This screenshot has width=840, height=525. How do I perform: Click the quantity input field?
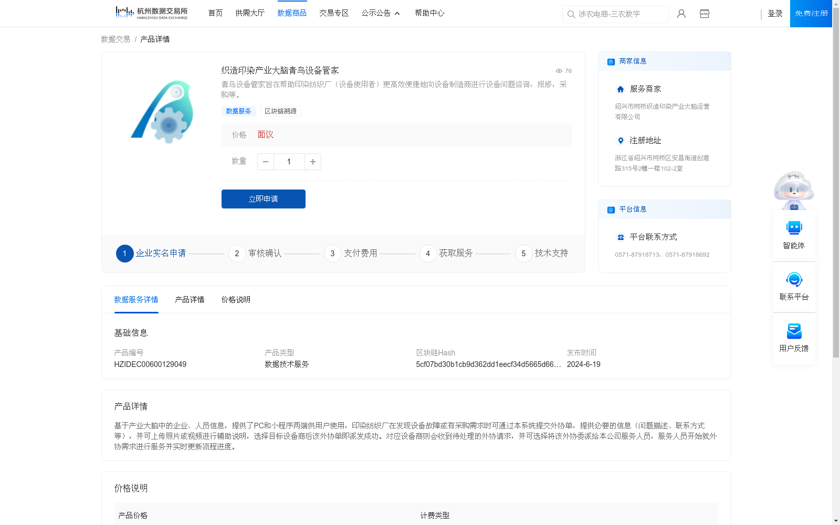tap(289, 162)
